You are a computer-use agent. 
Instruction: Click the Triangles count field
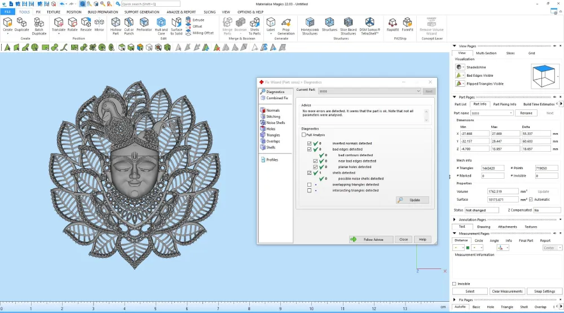(492, 168)
